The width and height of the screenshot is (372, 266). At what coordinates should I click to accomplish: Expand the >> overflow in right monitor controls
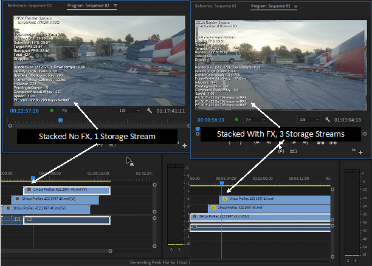click(354, 150)
